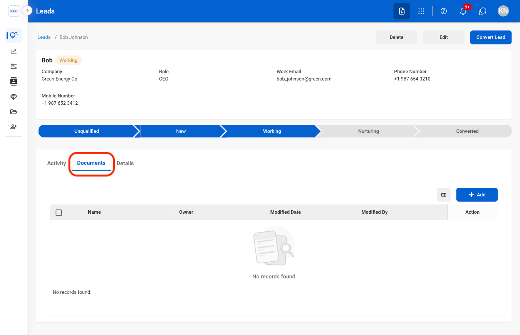
Task: Tick the select-all checkbox in table header
Action: [59, 213]
